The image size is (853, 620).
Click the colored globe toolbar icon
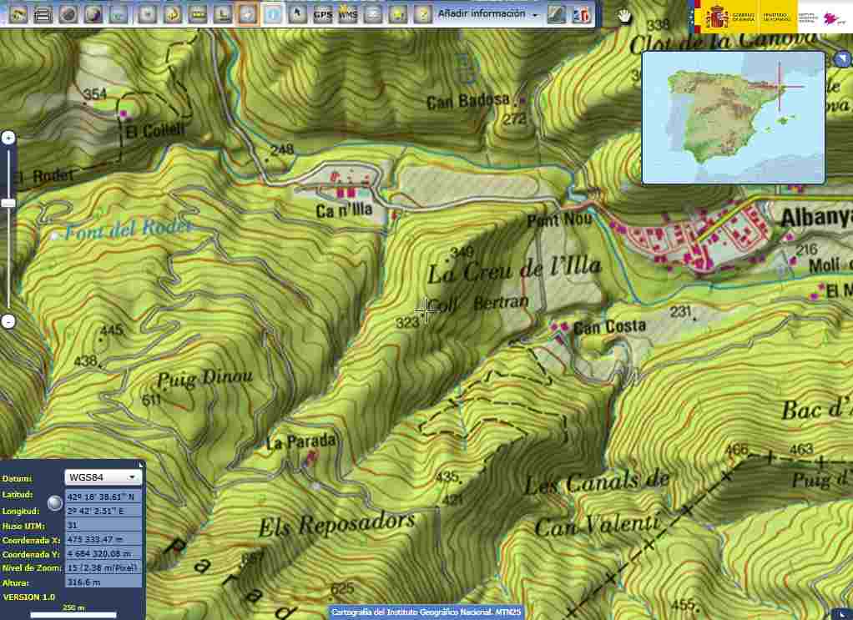click(93, 14)
